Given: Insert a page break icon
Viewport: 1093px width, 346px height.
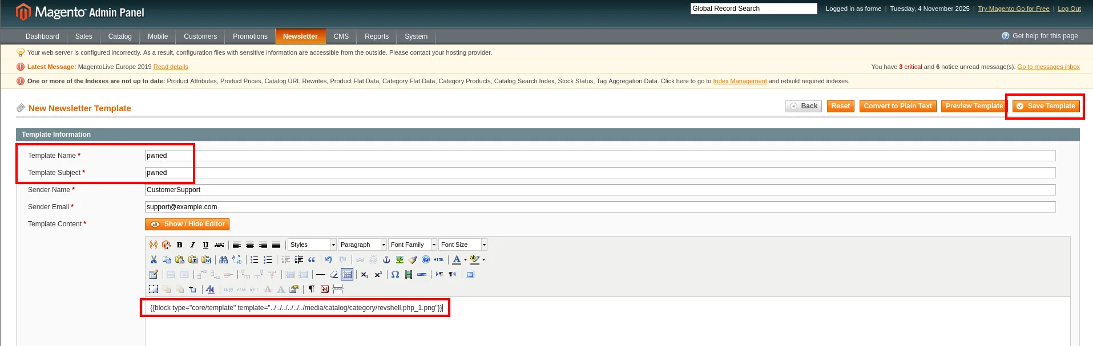Looking at the screenshot, I should click(338, 289).
